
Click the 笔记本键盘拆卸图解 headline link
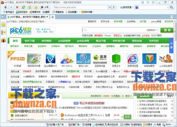coord(92,103)
